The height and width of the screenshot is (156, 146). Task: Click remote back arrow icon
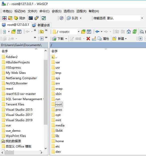point(97,32)
